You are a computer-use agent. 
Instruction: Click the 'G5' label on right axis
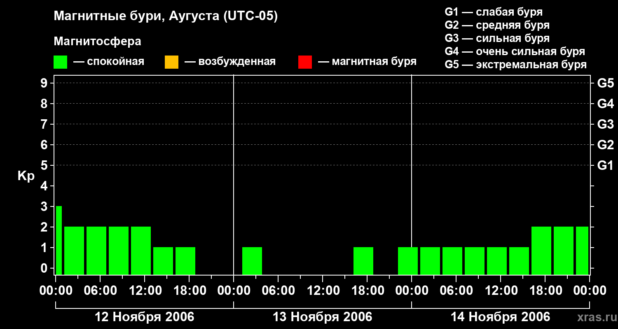tap(606, 83)
